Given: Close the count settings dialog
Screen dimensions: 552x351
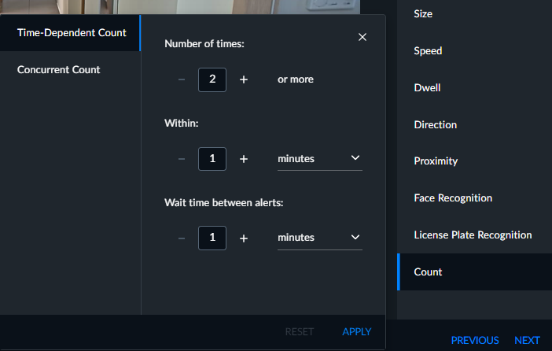Looking at the screenshot, I should pos(362,37).
